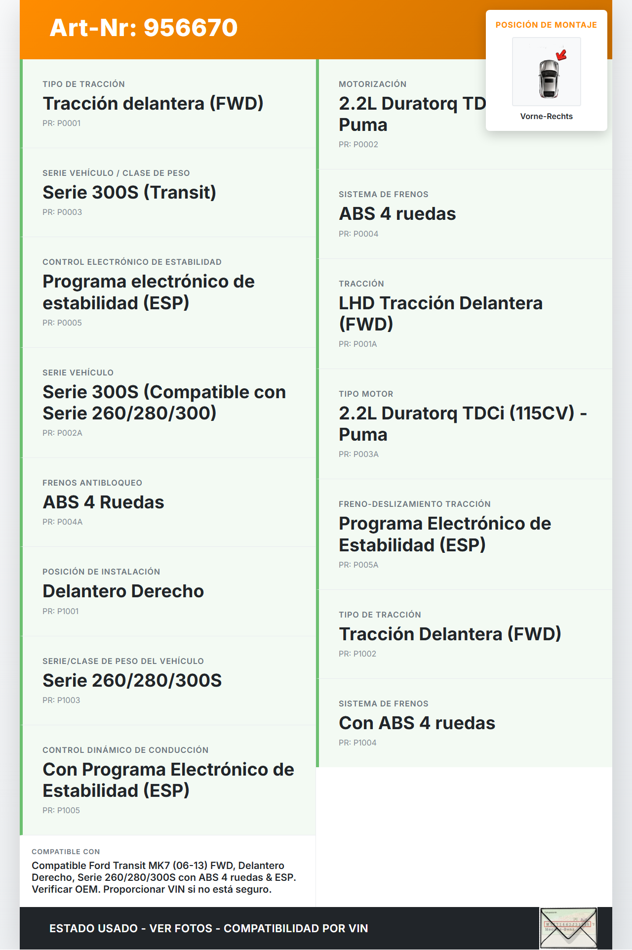Click the Compatible Ford Transit MK7 description text
This screenshot has height=950, width=632.
164,877
